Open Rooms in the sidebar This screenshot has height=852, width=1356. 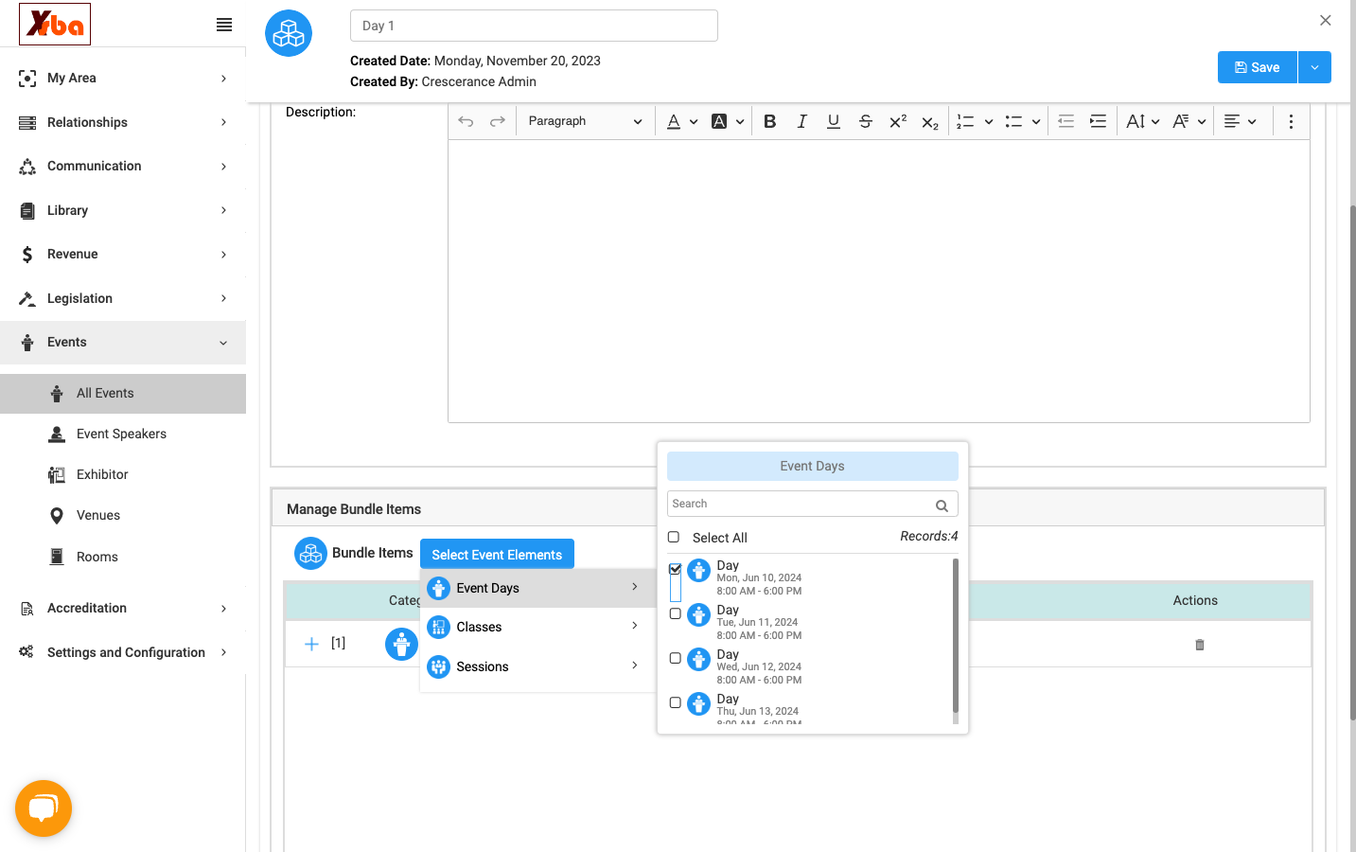click(x=123, y=557)
